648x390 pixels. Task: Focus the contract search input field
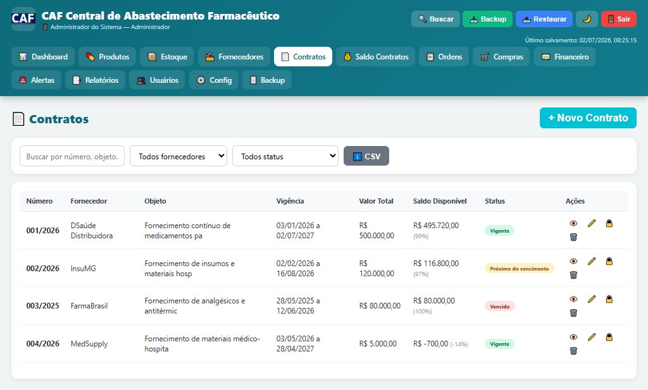[72, 156]
